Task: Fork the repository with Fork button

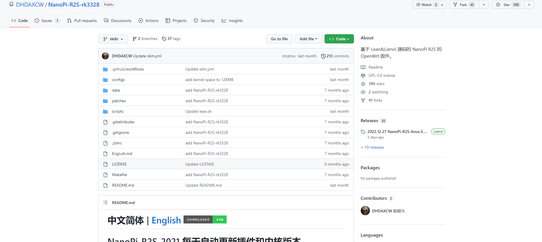Action: point(464,5)
